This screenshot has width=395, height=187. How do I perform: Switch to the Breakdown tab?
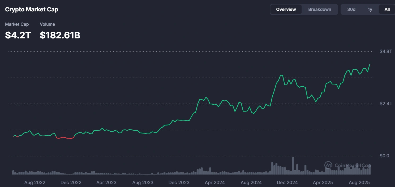(x=320, y=9)
